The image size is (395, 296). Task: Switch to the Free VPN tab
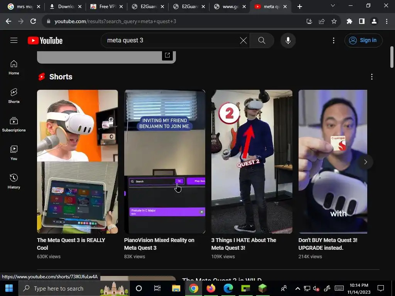[x=106, y=7]
